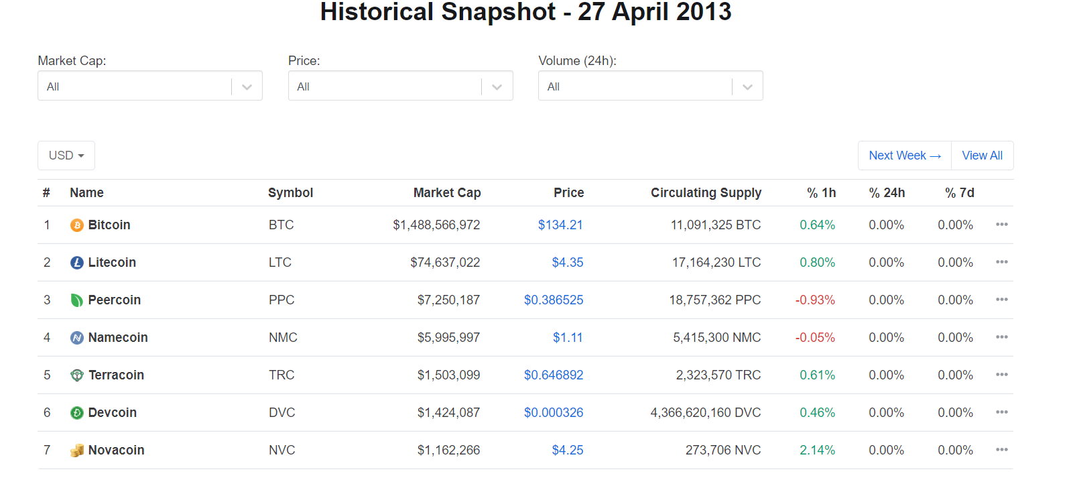Click the Terracoin logo icon
This screenshot has height=486, width=1073.
pyautogui.click(x=76, y=375)
